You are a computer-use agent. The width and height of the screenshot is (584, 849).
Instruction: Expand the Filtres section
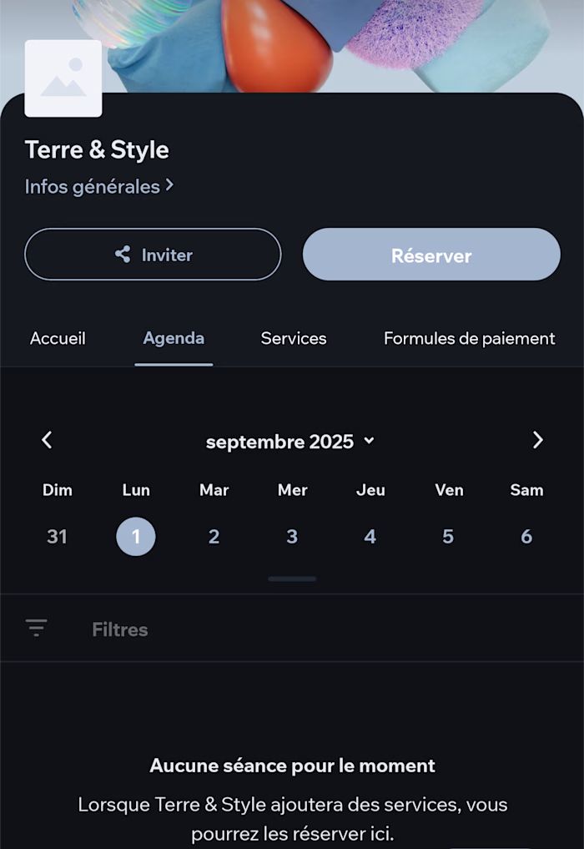(119, 629)
